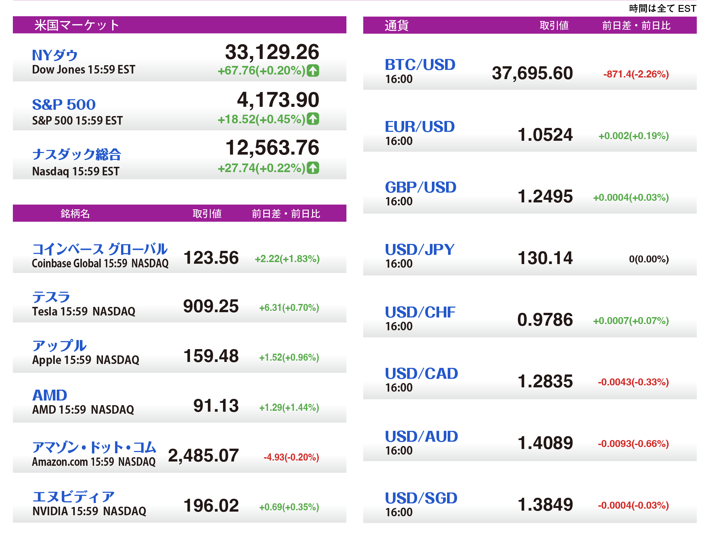The height and width of the screenshot is (536, 708).
Task: Click the USD/CHF currency pair
Action: click(420, 312)
